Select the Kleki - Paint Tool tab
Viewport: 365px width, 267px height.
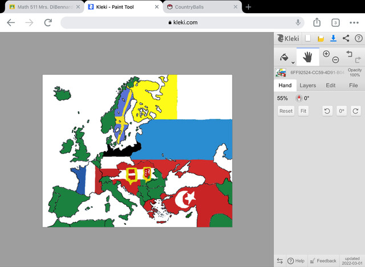pyautogui.click(x=123, y=7)
